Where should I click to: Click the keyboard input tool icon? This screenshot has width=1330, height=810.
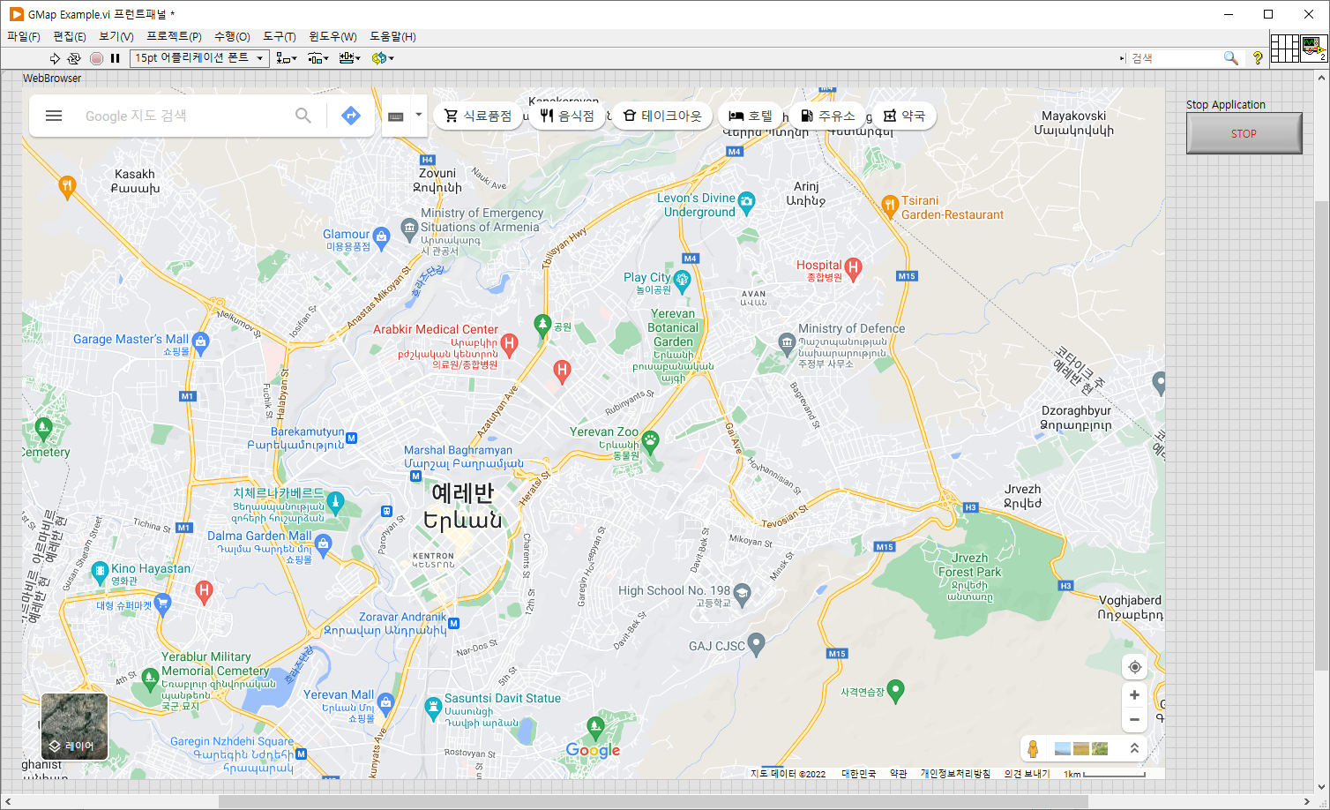click(396, 116)
